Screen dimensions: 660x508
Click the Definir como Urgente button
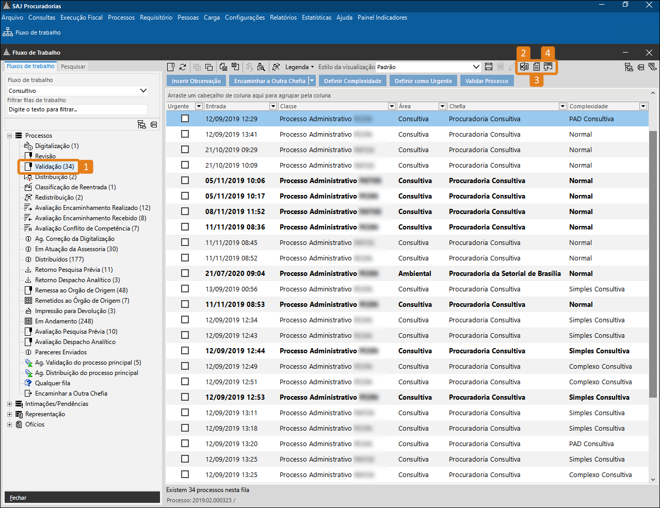423,81
